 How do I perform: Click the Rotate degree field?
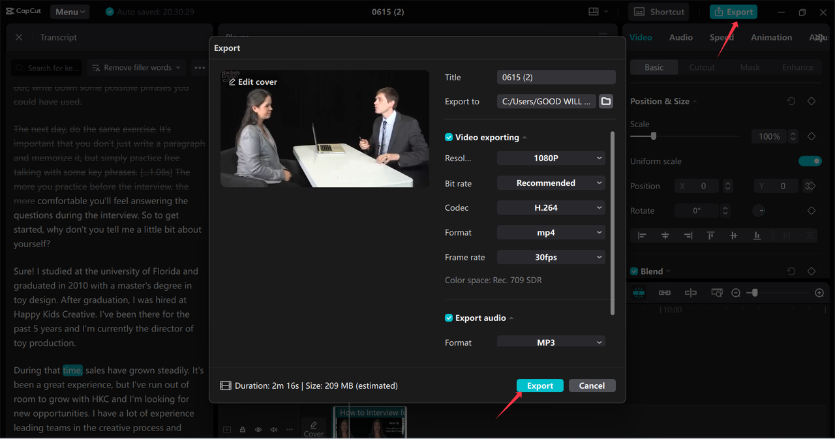coord(697,211)
